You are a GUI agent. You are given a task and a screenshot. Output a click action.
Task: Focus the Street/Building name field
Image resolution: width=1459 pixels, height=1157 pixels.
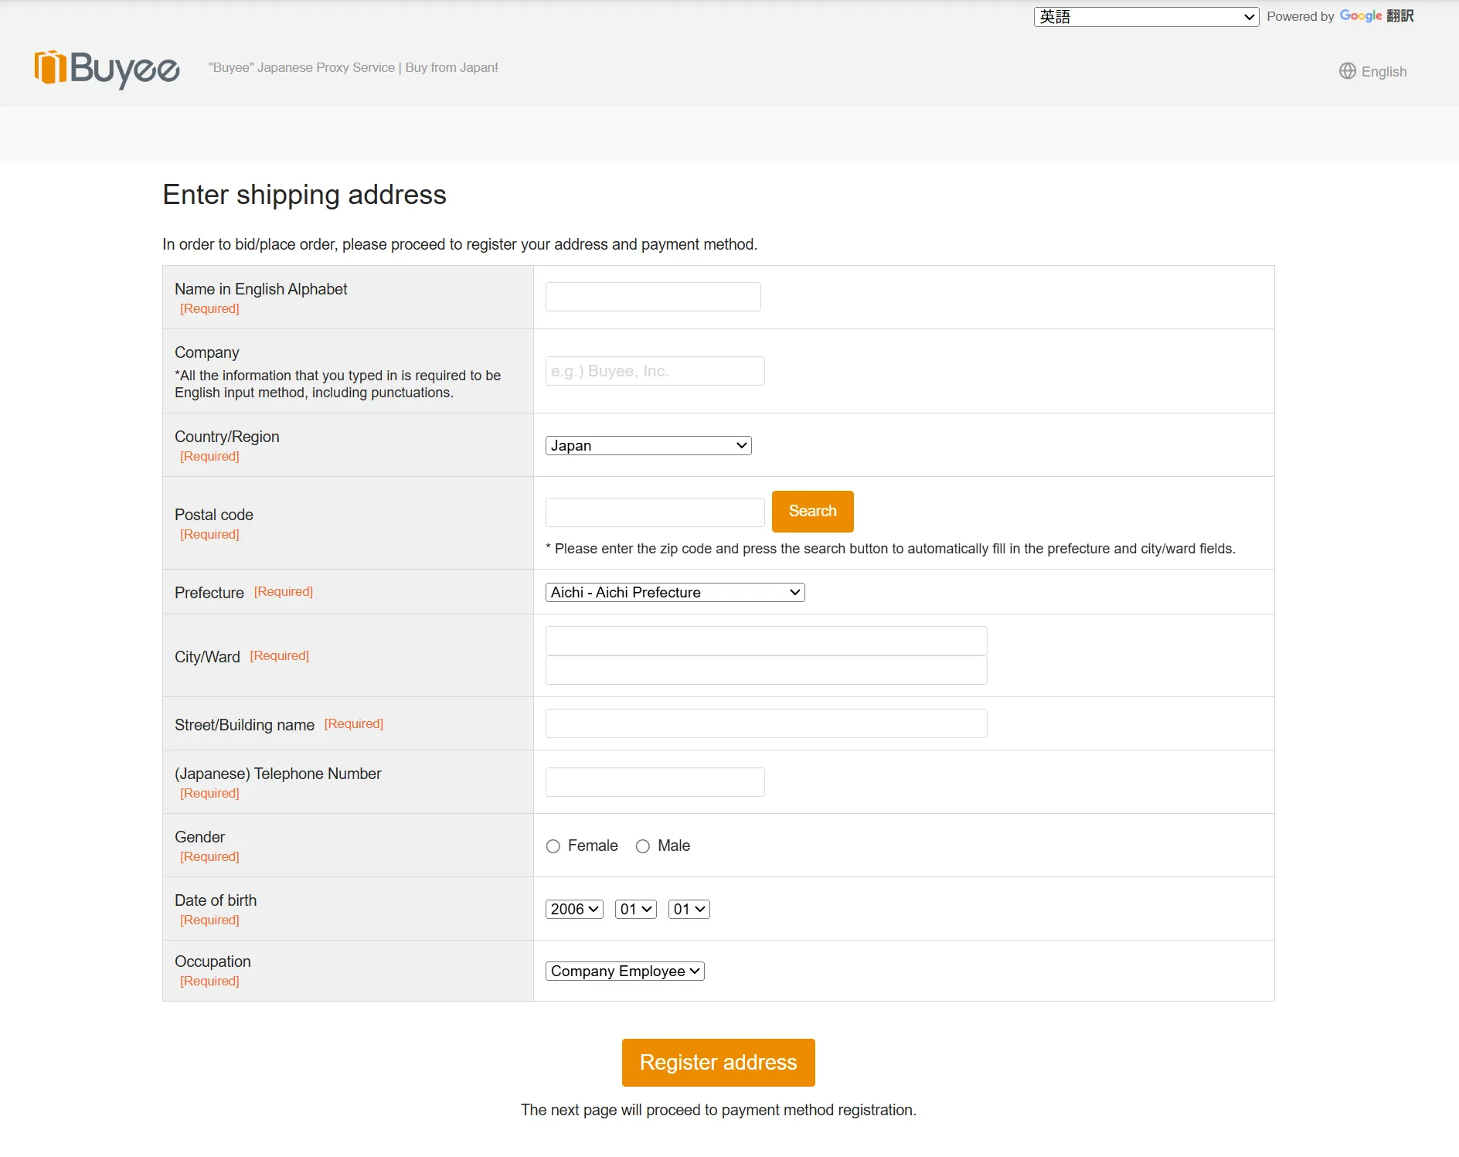(766, 723)
